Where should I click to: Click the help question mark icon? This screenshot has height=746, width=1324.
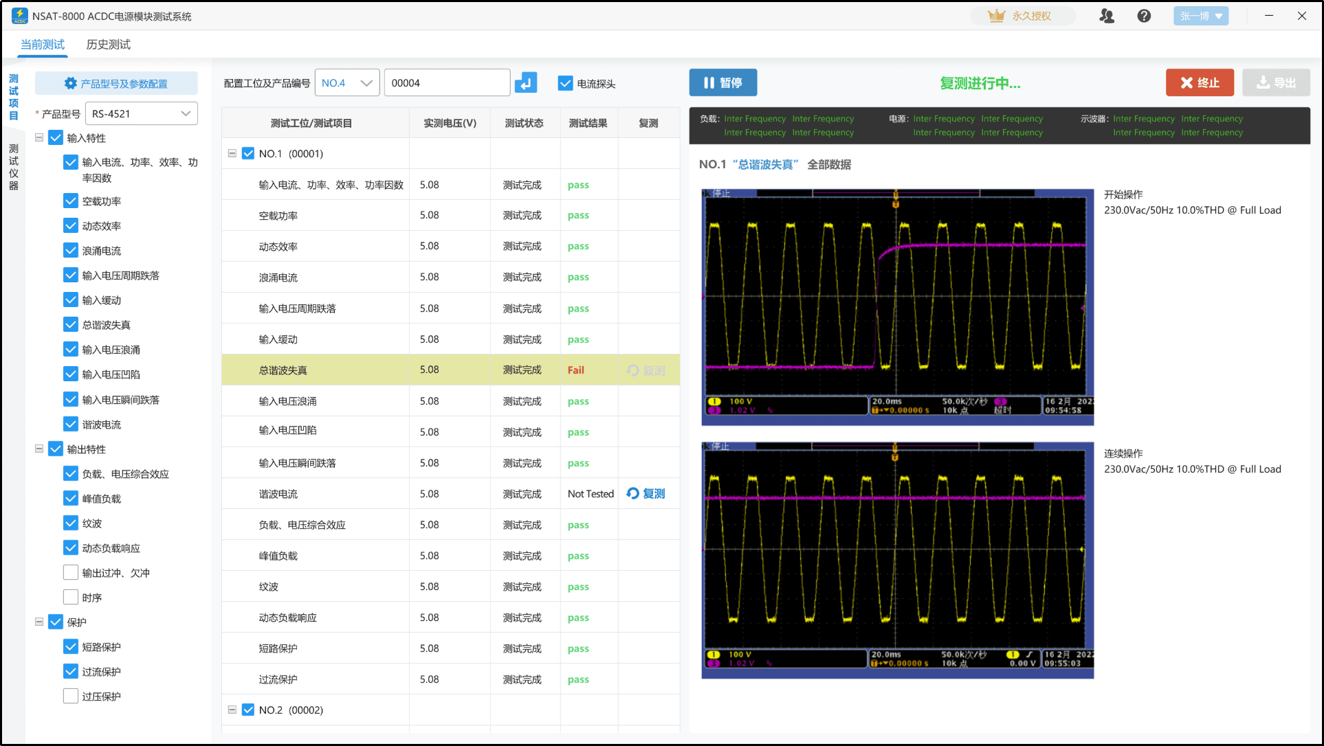[1144, 15]
